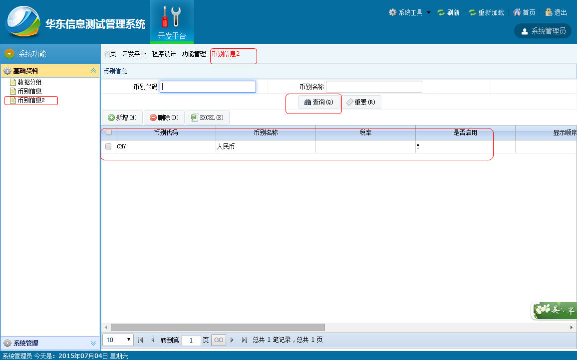Go to first page arrow
The image size is (577, 360).
140,340
